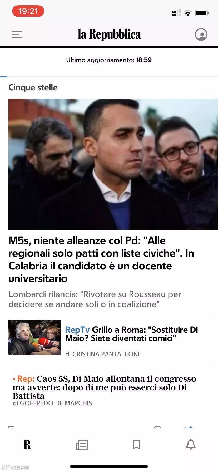Open the RepTv Grillo a Roma article

click(132, 334)
